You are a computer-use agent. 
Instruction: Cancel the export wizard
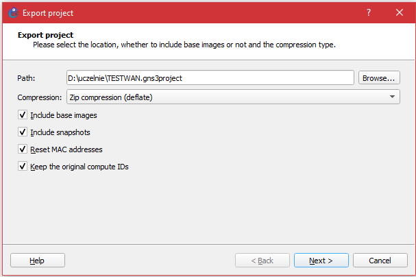(x=380, y=261)
